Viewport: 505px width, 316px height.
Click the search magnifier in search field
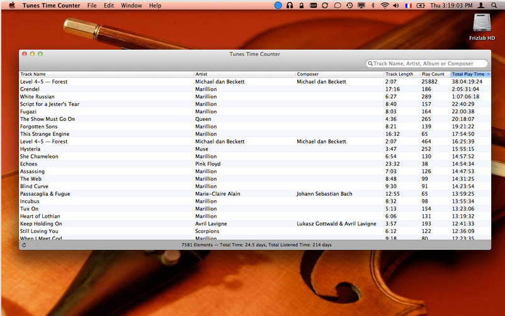pyautogui.click(x=370, y=64)
